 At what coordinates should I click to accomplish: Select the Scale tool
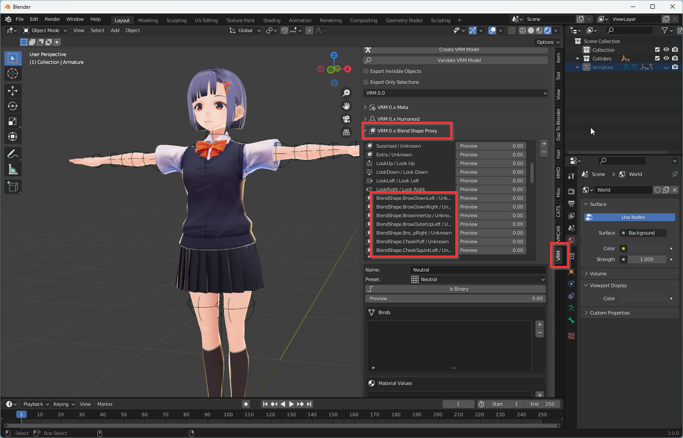click(x=13, y=122)
